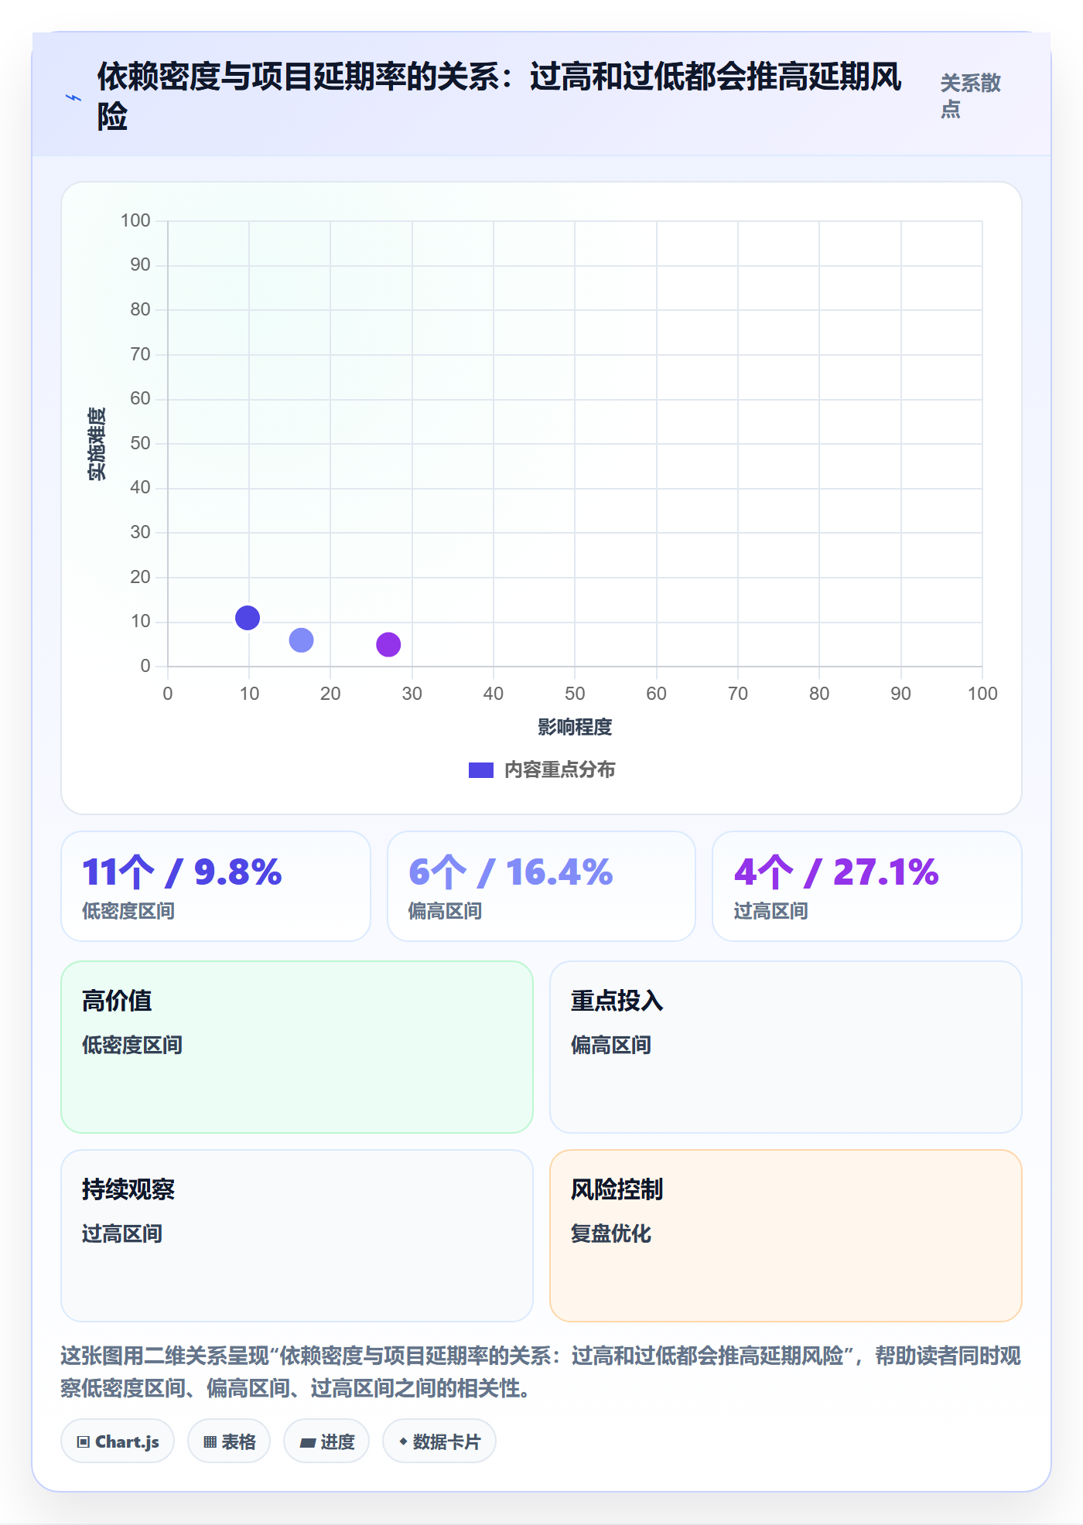Select the 表格 tag
The image size is (1083, 1525).
229,1441
